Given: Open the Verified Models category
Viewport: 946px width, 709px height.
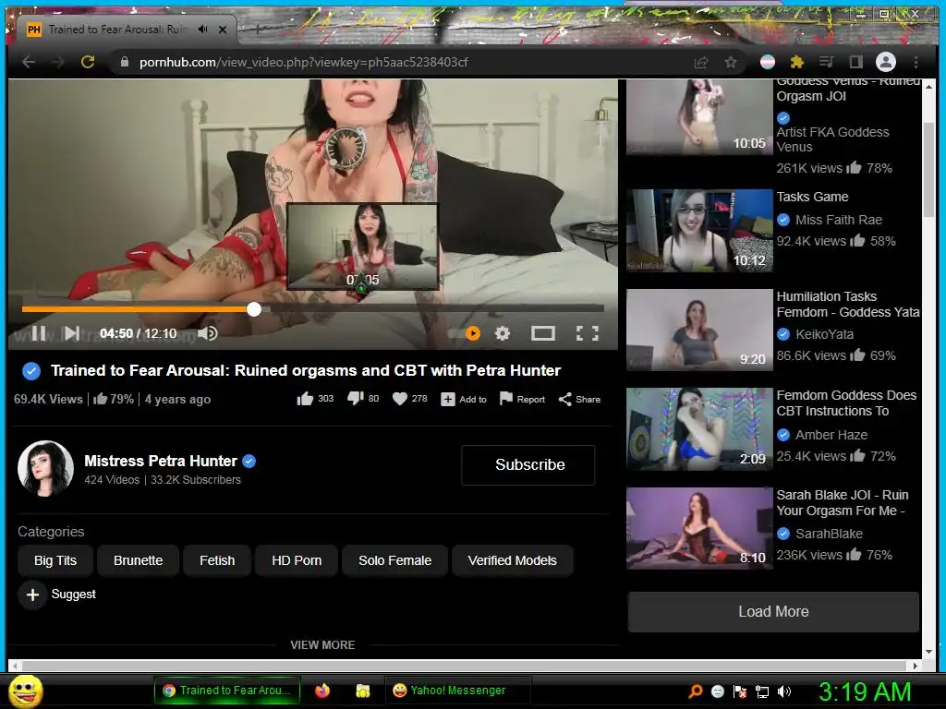Looking at the screenshot, I should 512,560.
